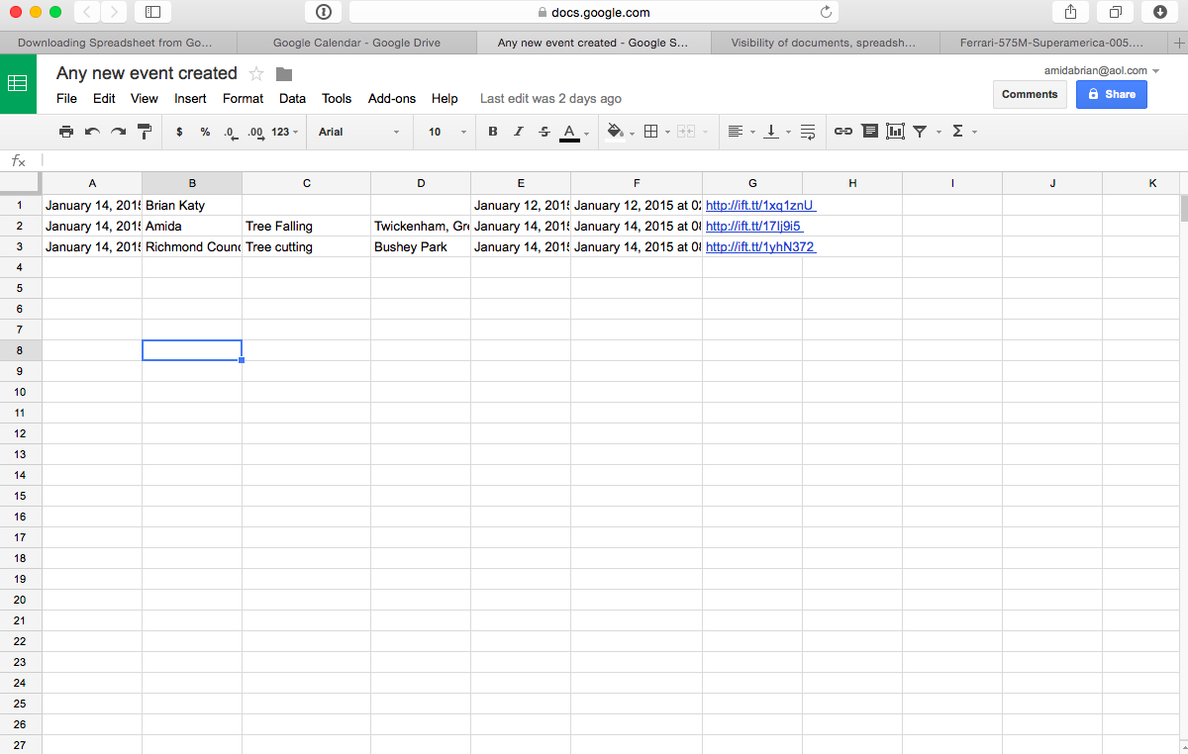
Task: Increase decimal places
Action: tap(255, 132)
